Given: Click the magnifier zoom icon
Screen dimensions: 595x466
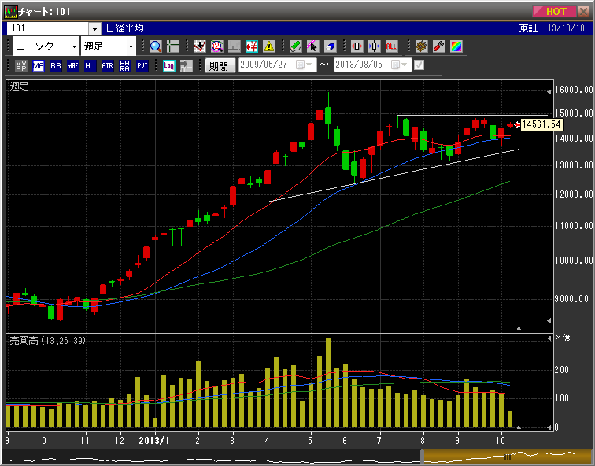Looking at the screenshot, I should 156,46.
